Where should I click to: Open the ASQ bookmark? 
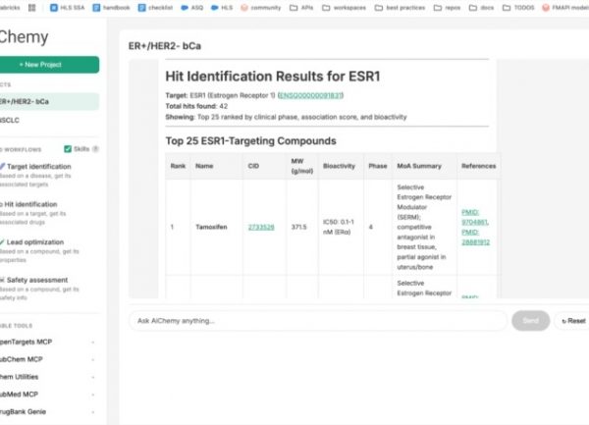coord(192,8)
